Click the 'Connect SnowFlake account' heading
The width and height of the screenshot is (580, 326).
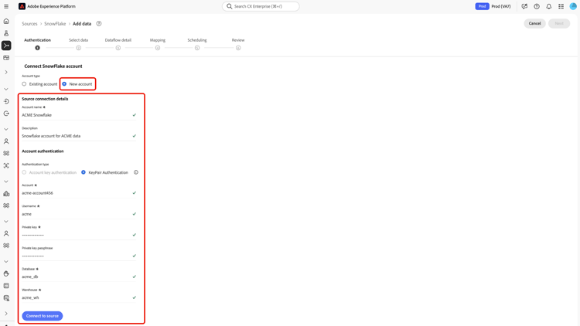coord(53,66)
